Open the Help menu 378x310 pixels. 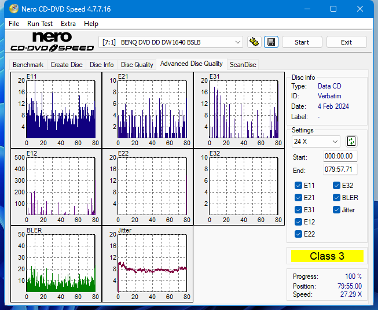tap(91, 24)
